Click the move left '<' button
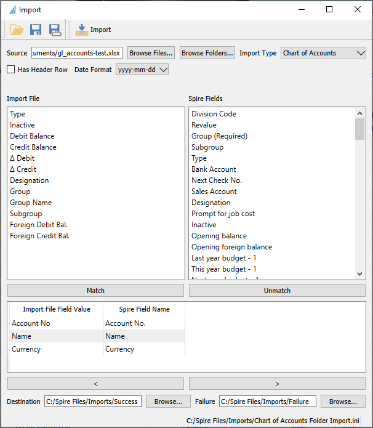 (95, 384)
